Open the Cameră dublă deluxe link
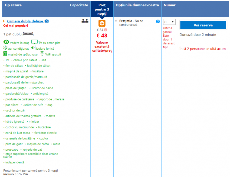This screenshot has width=230, height=177. click(x=25, y=21)
